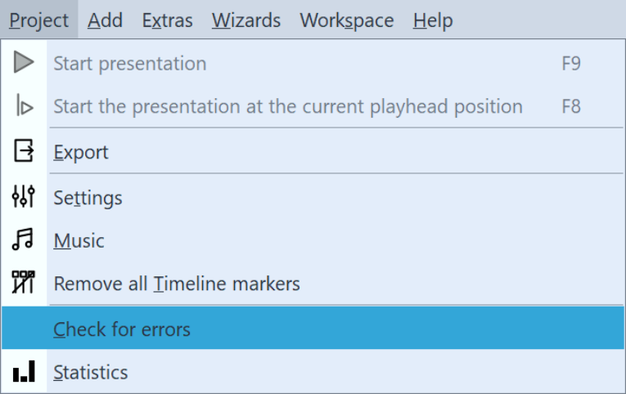Open the Statistics menu entry

(x=91, y=372)
